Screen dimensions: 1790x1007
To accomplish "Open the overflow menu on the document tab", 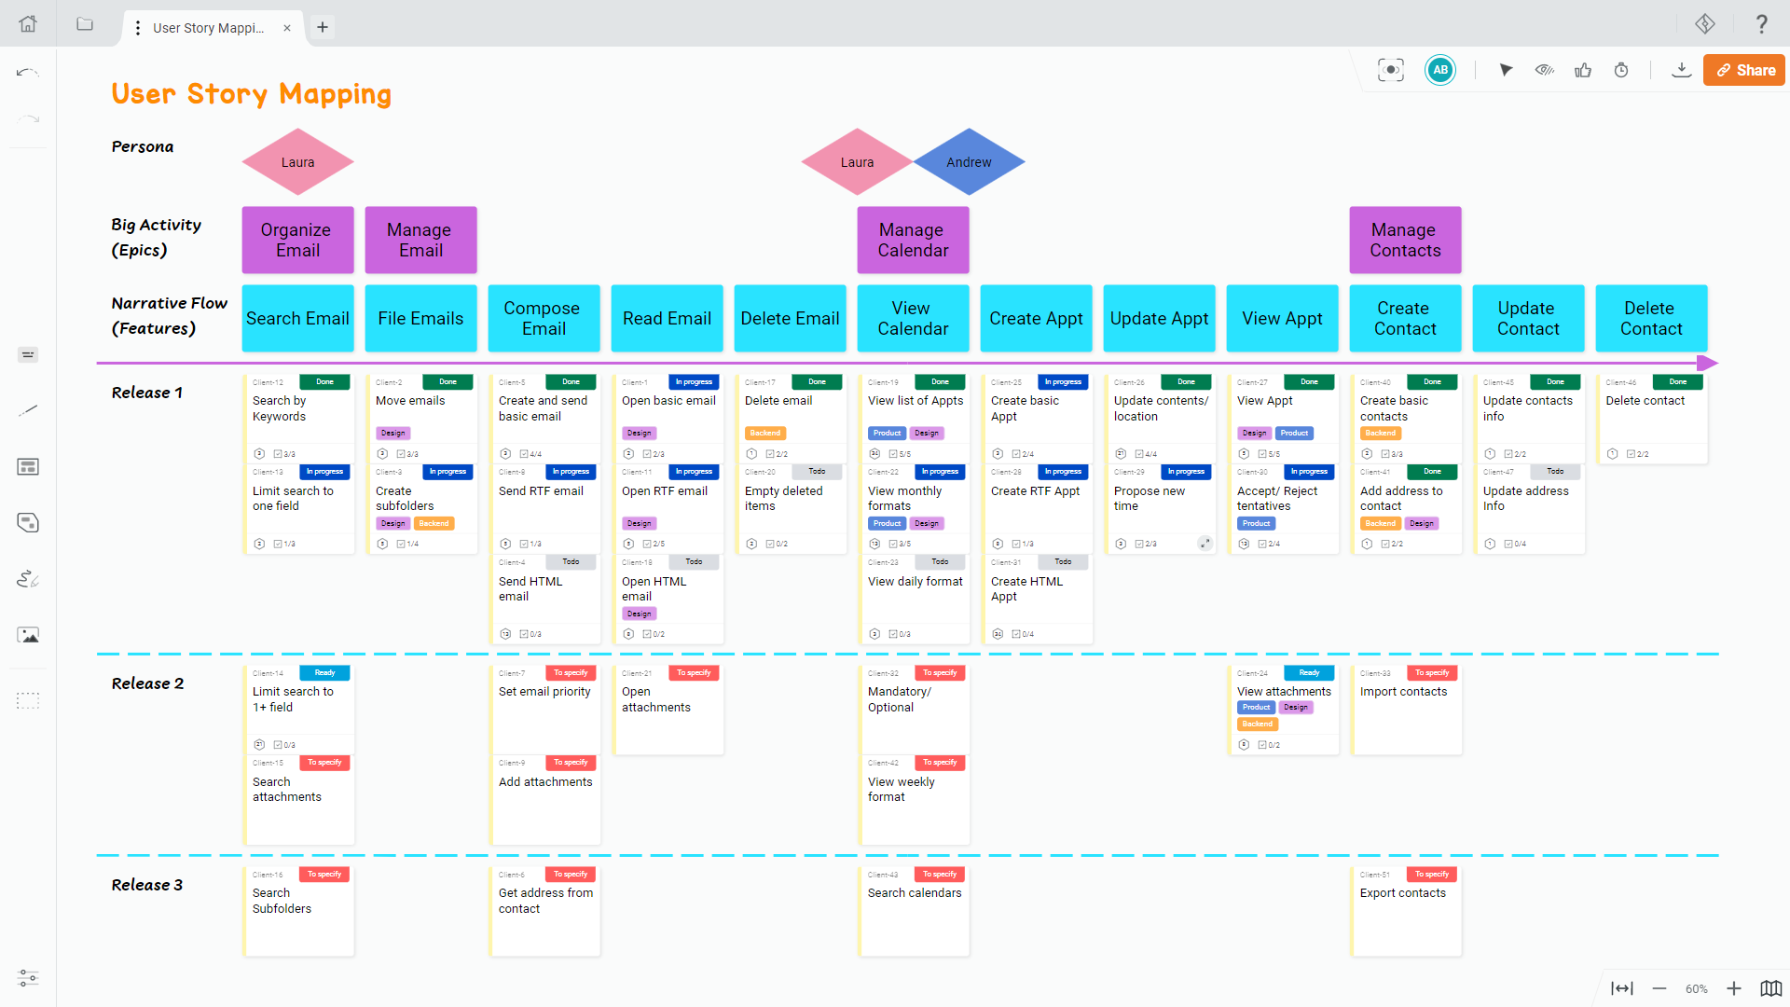I will [138, 28].
